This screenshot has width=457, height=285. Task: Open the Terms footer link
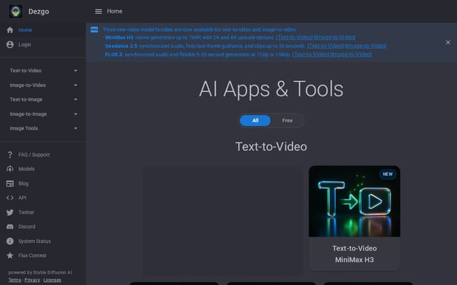pyautogui.click(x=14, y=280)
